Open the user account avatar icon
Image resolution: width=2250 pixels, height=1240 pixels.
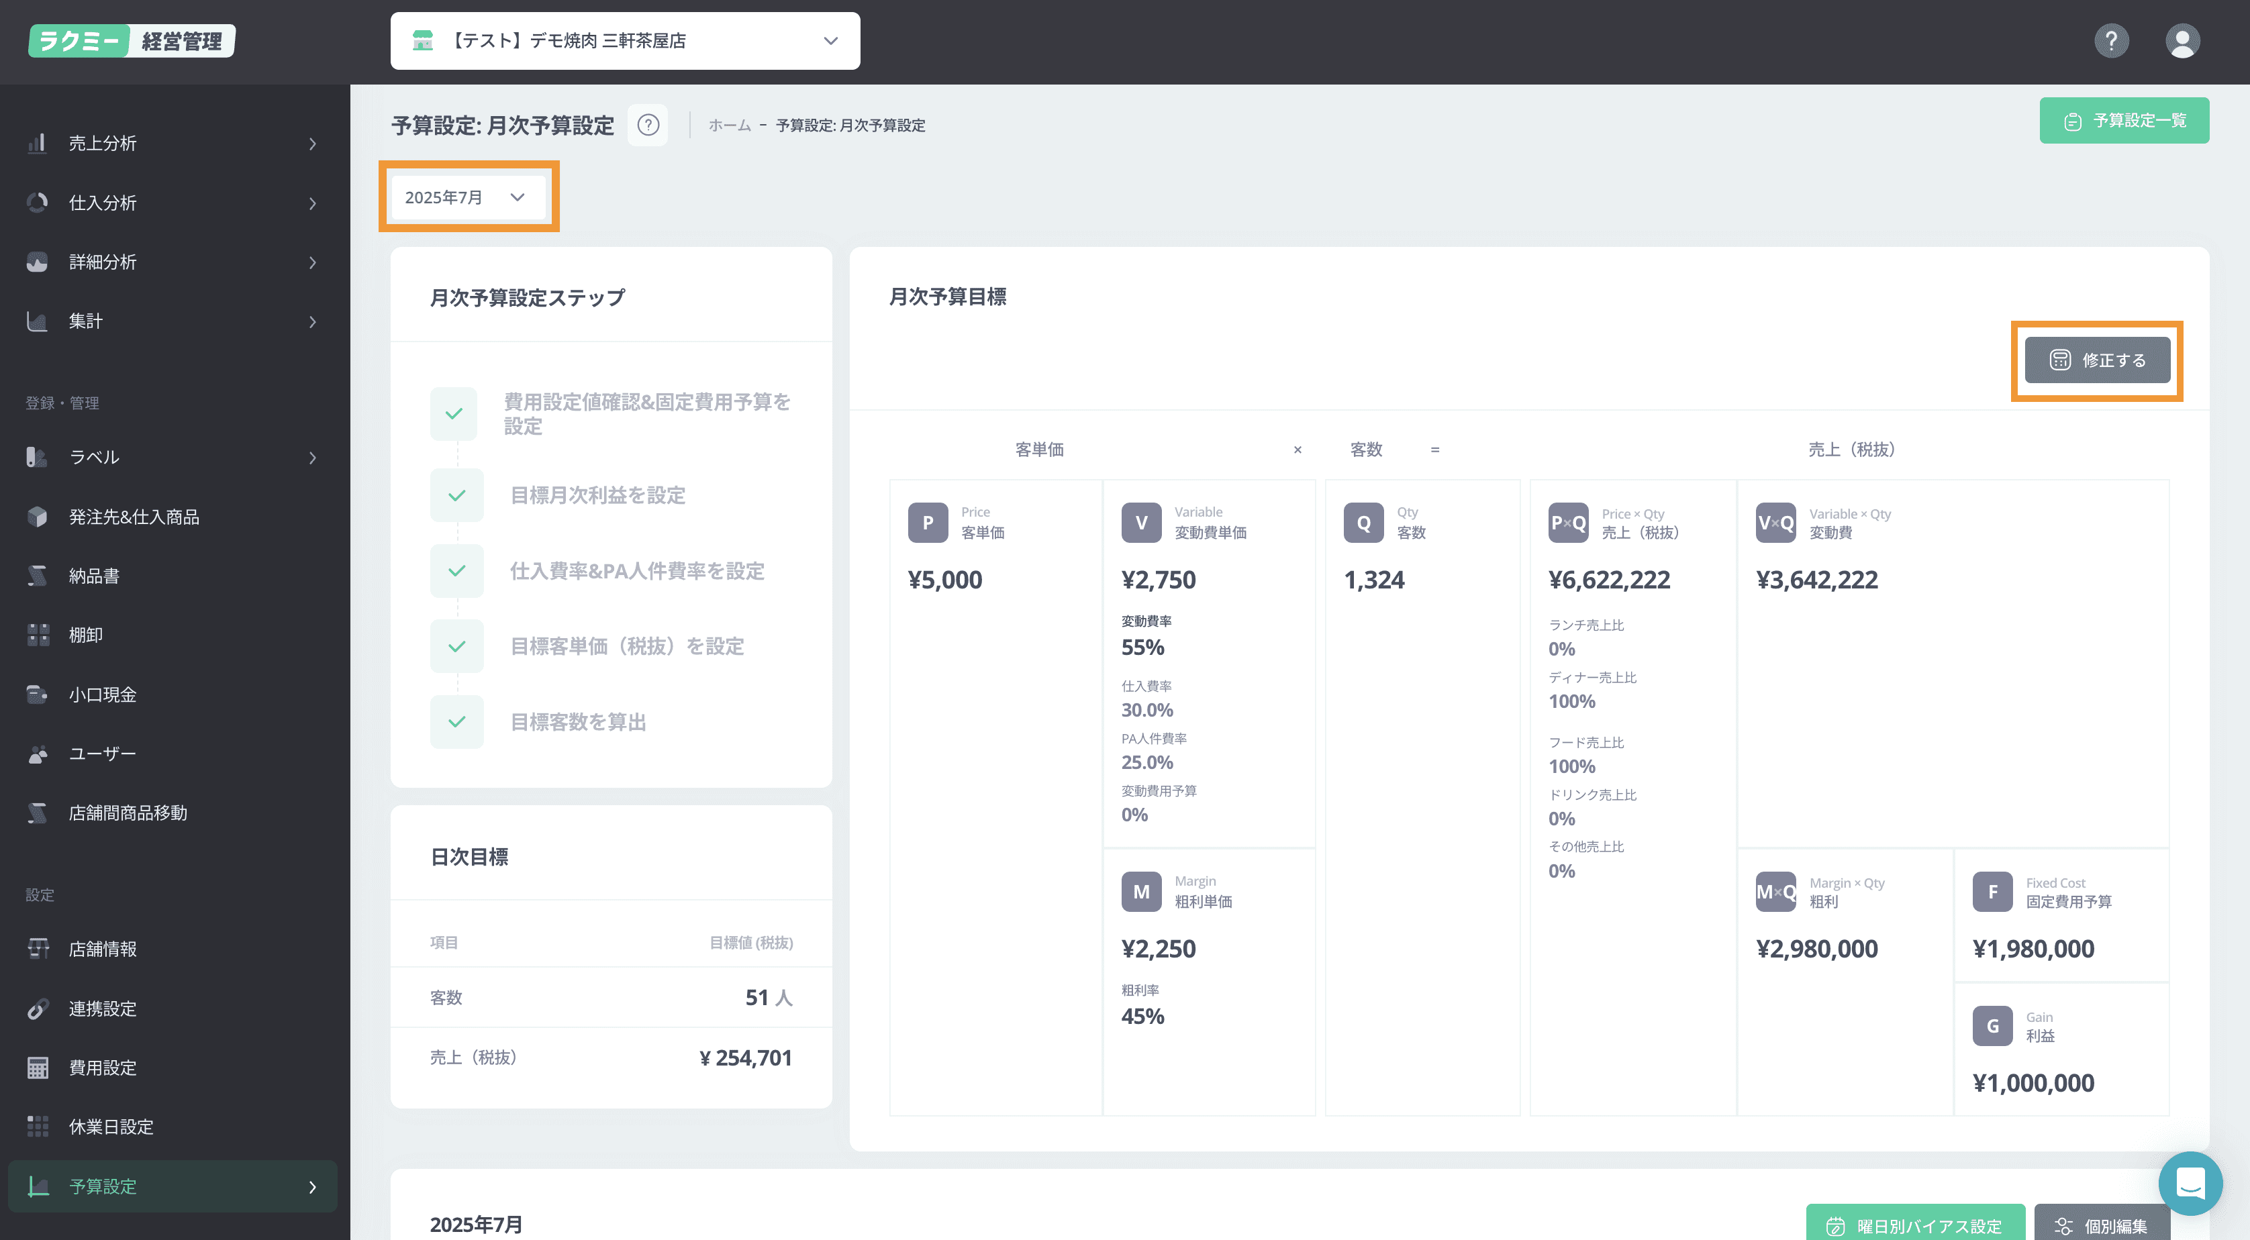click(2182, 41)
